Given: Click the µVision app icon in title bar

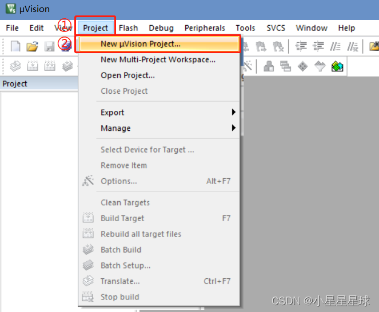Looking at the screenshot, I should point(11,9).
